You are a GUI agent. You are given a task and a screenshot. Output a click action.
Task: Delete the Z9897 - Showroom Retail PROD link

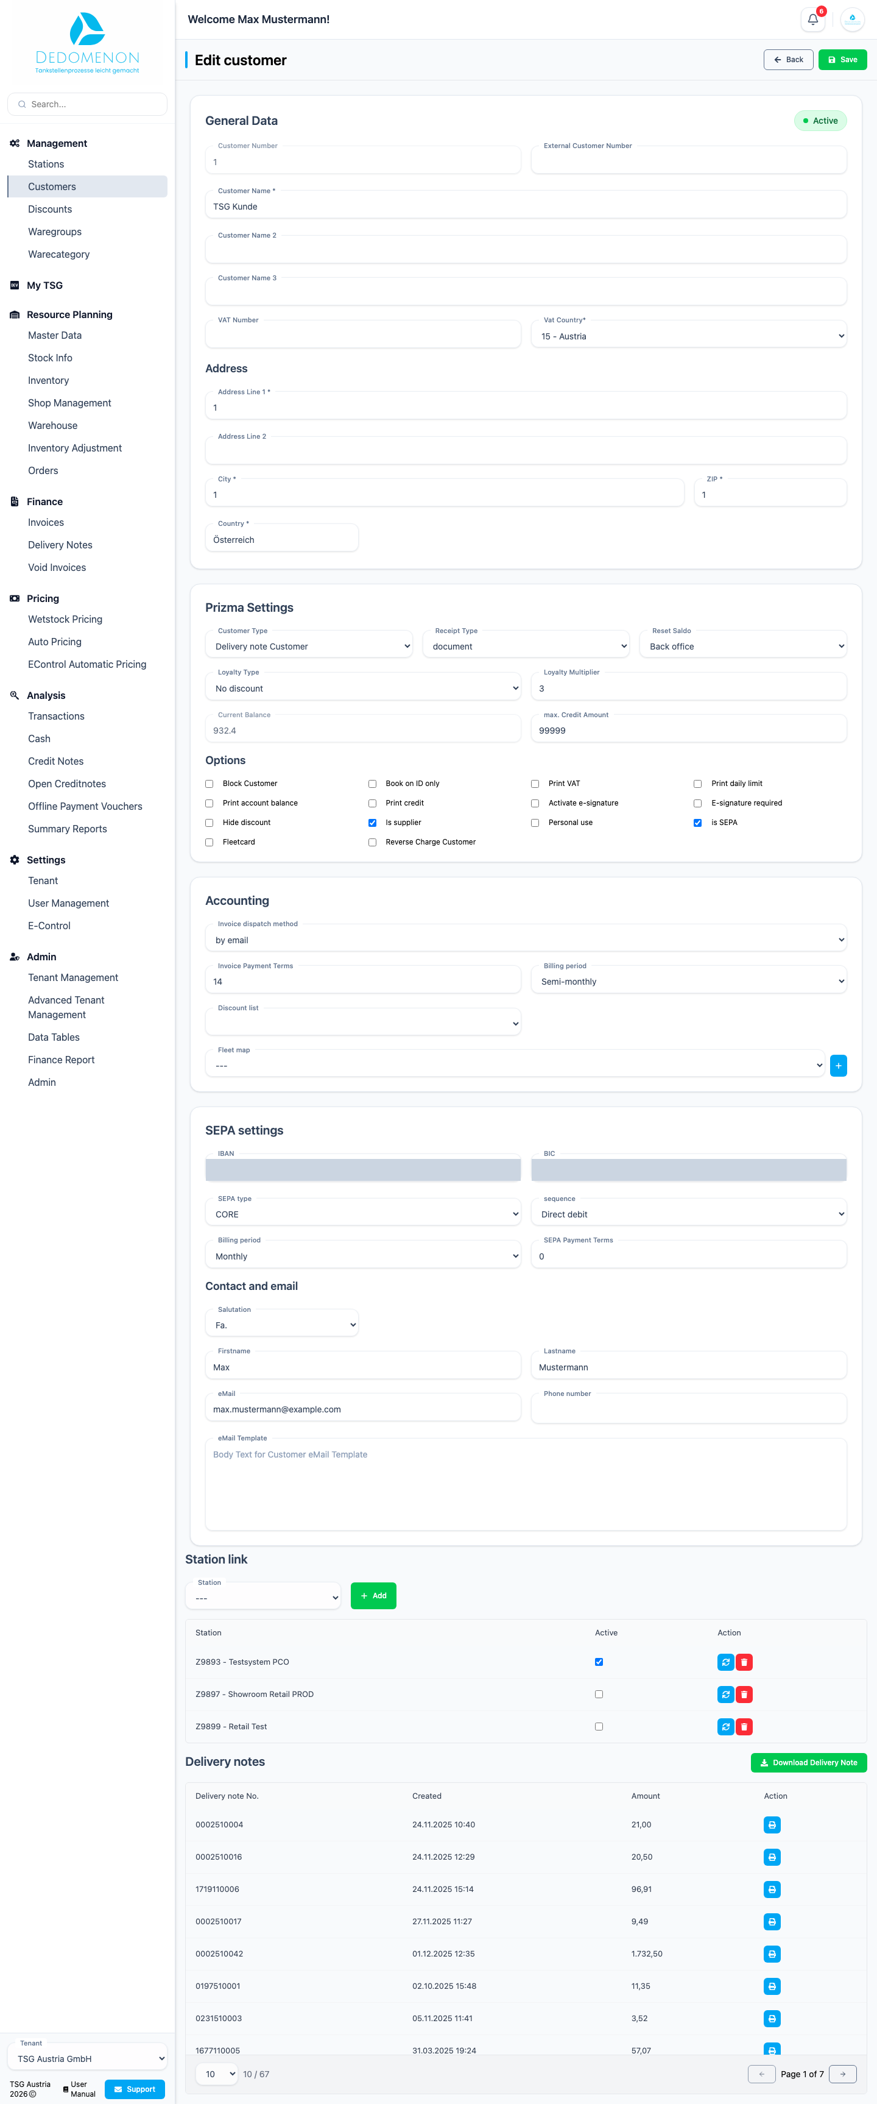tap(744, 1694)
